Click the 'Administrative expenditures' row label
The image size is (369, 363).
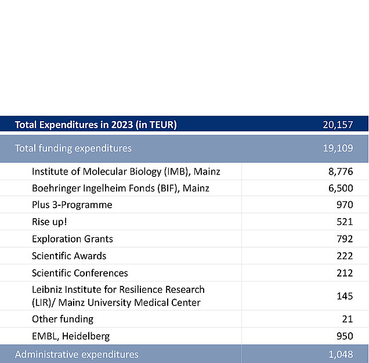point(77,354)
